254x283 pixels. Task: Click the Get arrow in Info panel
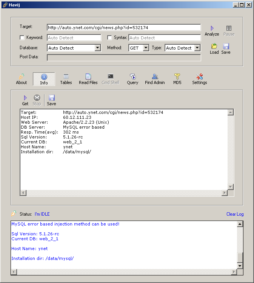[25, 98]
